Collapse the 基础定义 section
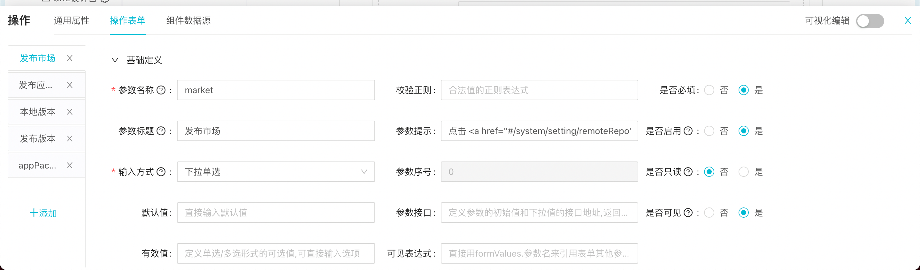Image resolution: width=920 pixels, height=270 pixels. (115, 60)
